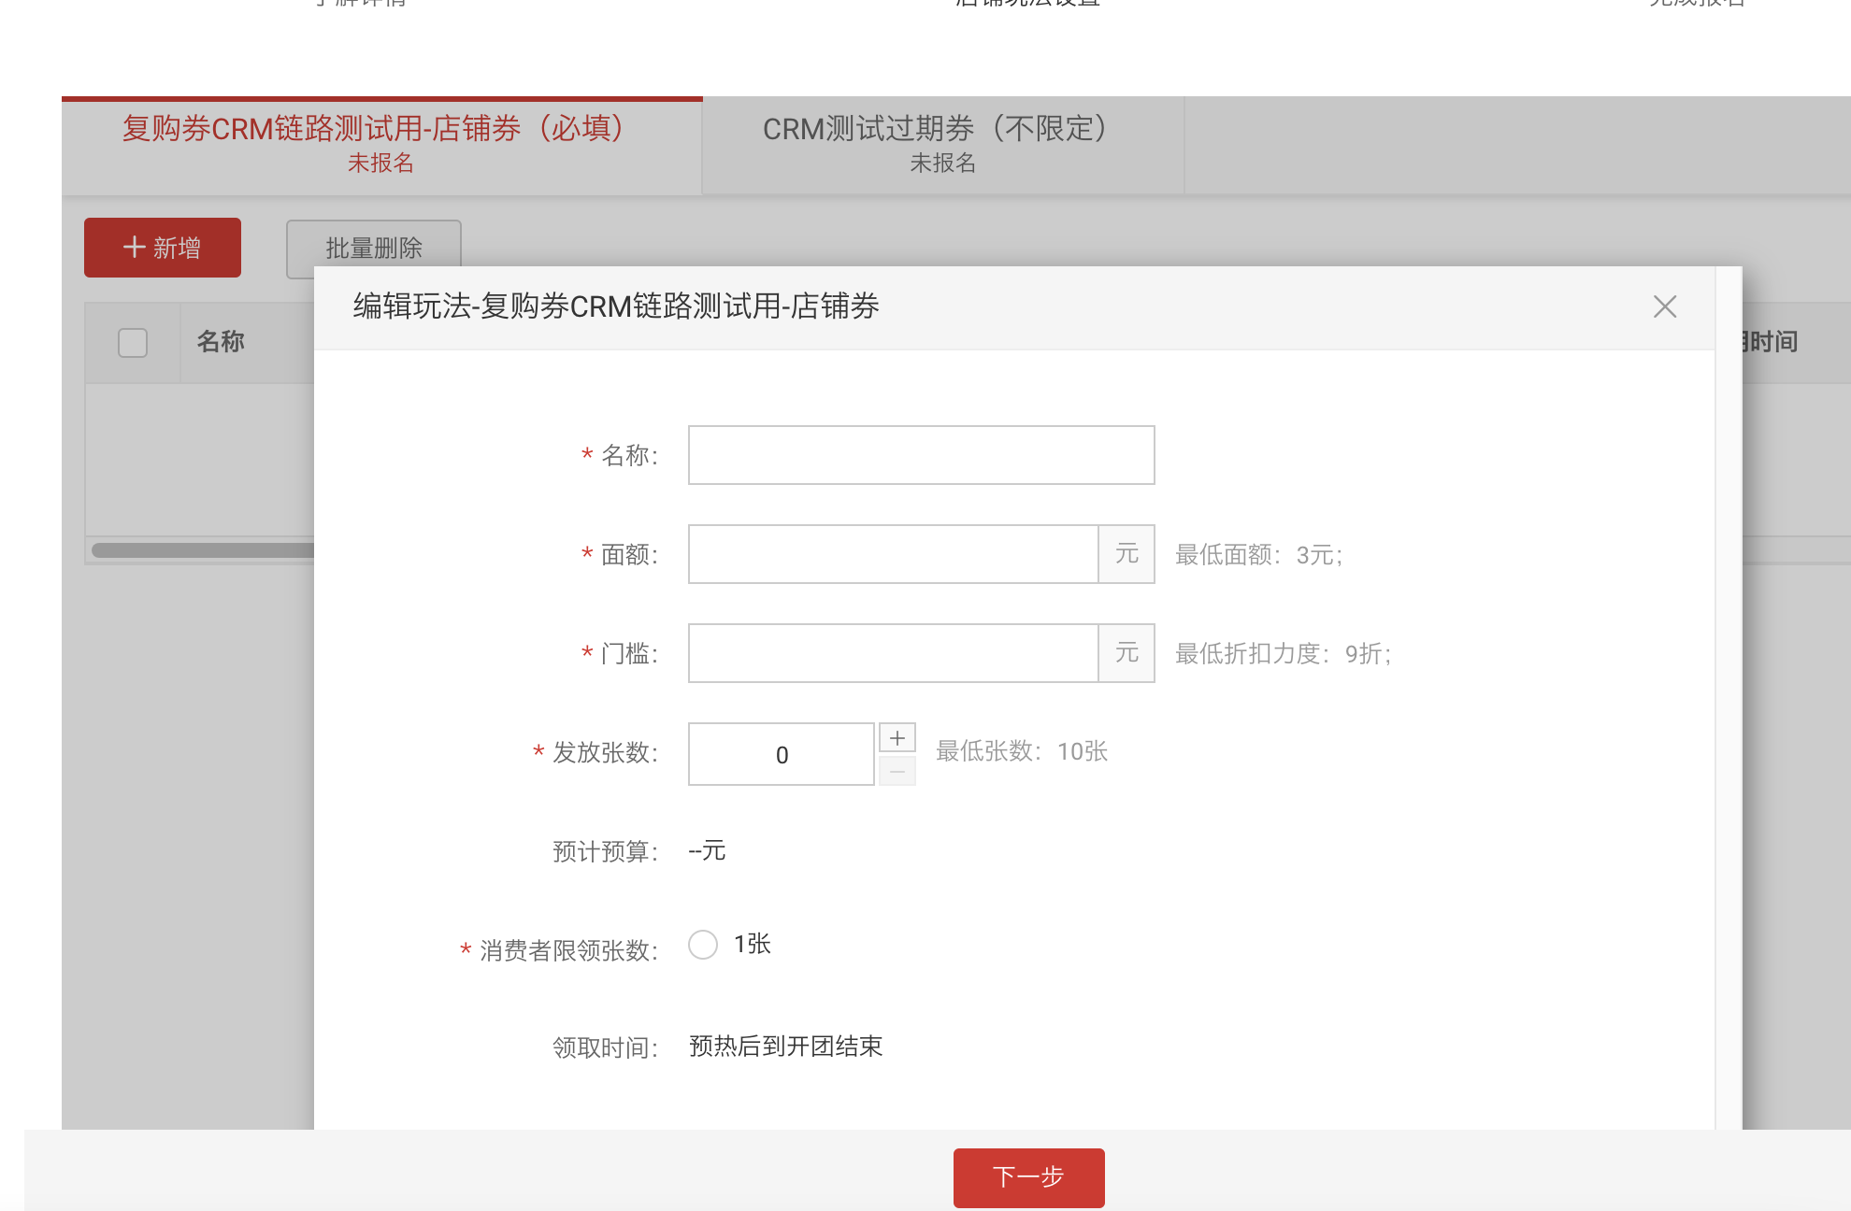
Task: Focus the 发放张数 number field
Action: pos(782,754)
